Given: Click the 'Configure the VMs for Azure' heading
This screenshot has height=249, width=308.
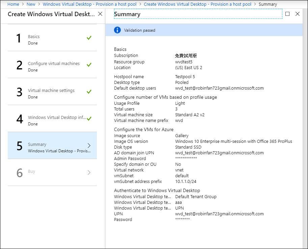Looking at the screenshot, I should 144,129.
